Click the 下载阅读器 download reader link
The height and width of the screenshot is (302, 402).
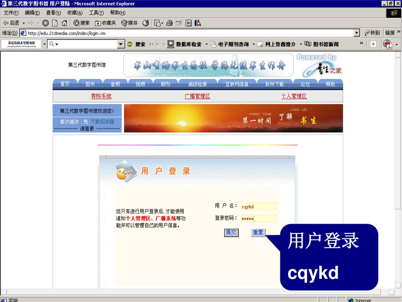[x=102, y=122]
